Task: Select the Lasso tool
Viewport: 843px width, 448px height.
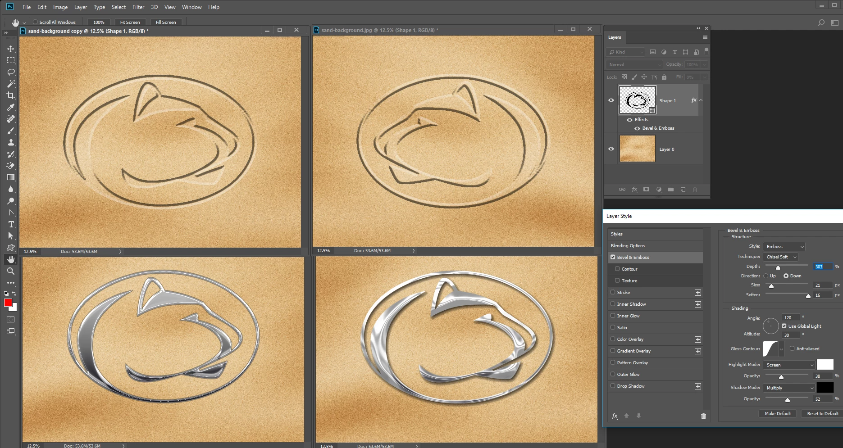Action: [11, 72]
